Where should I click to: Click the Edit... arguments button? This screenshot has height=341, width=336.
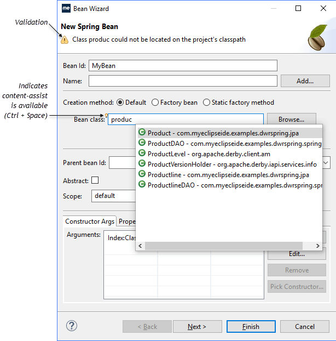click(x=297, y=254)
